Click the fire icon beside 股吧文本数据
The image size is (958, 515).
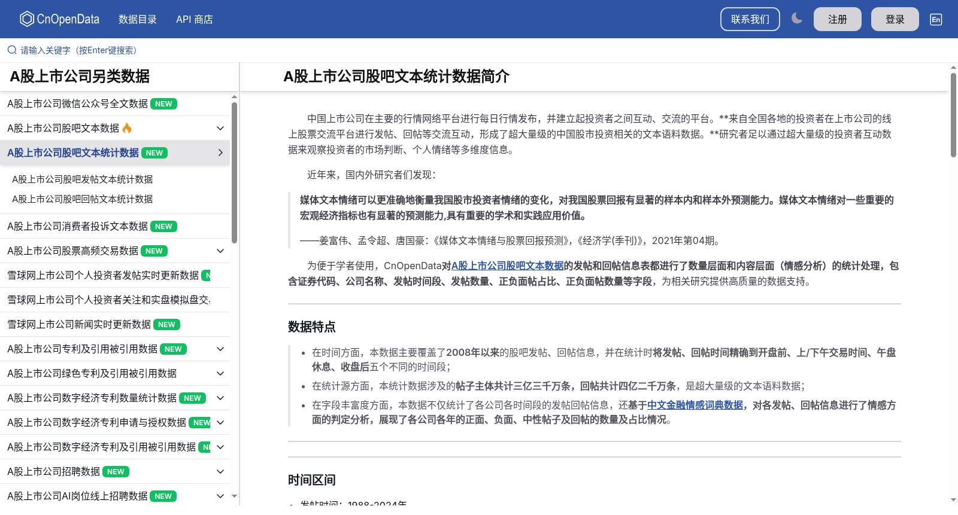point(127,128)
